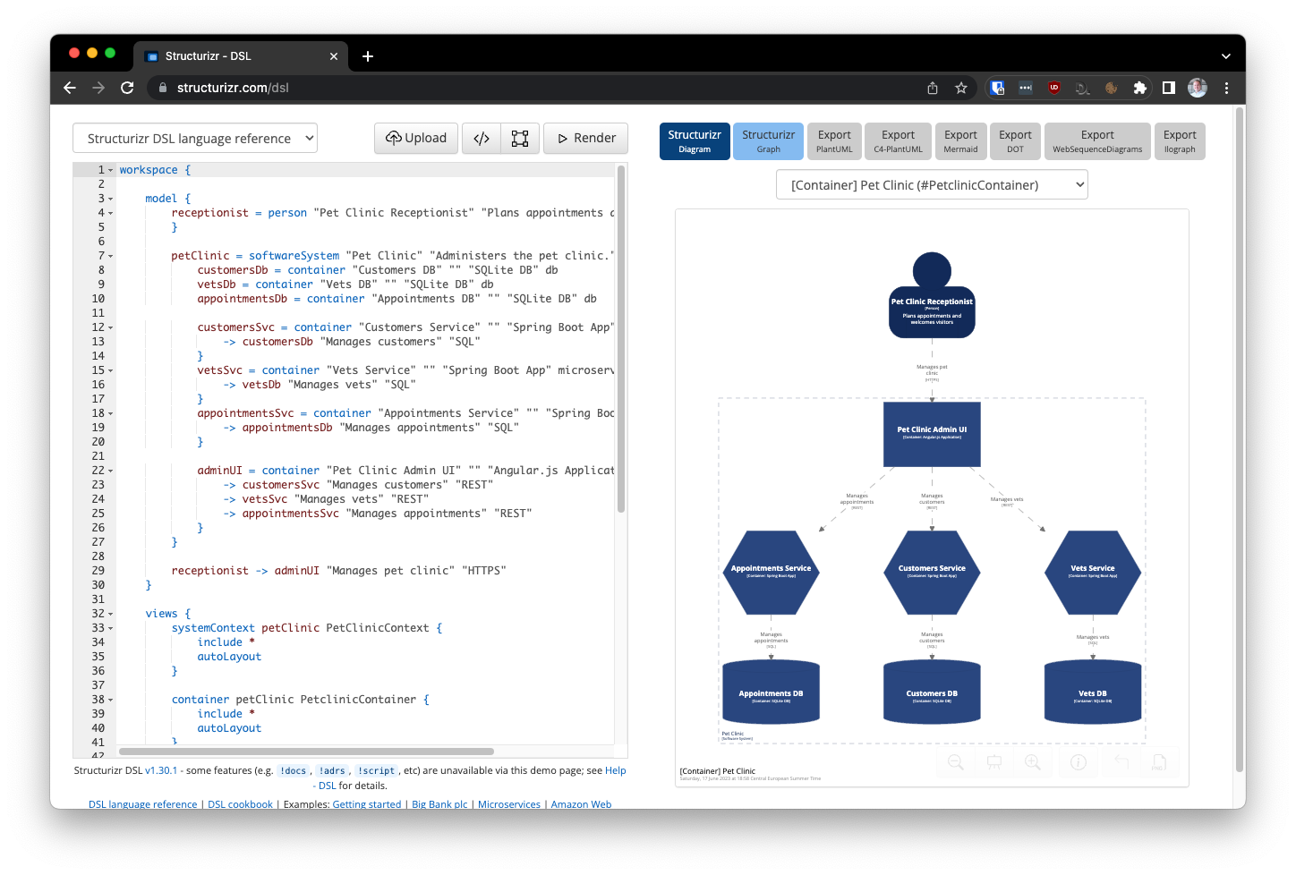Collapse the workspace block on line 1
1296x875 pixels.
coord(111,170)
